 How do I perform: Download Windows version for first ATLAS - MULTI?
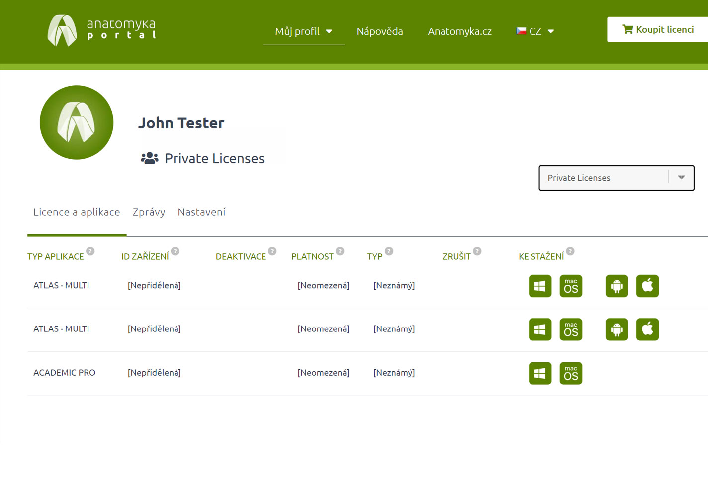540,286
